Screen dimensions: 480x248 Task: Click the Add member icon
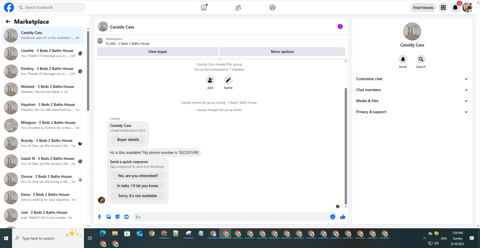(x=210, y=80)
